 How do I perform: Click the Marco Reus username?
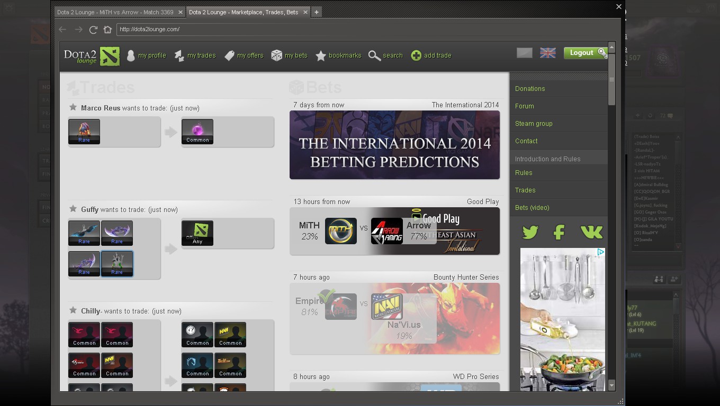tap(101, 108)
